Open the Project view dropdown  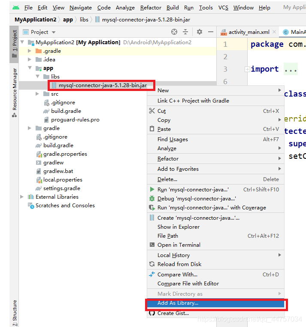point(54,32)
